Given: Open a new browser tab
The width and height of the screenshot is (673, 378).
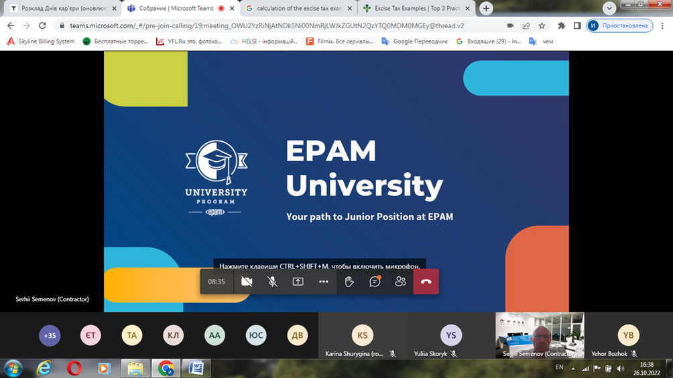Looking at the screenshot, I should click(x=486, y=8).
